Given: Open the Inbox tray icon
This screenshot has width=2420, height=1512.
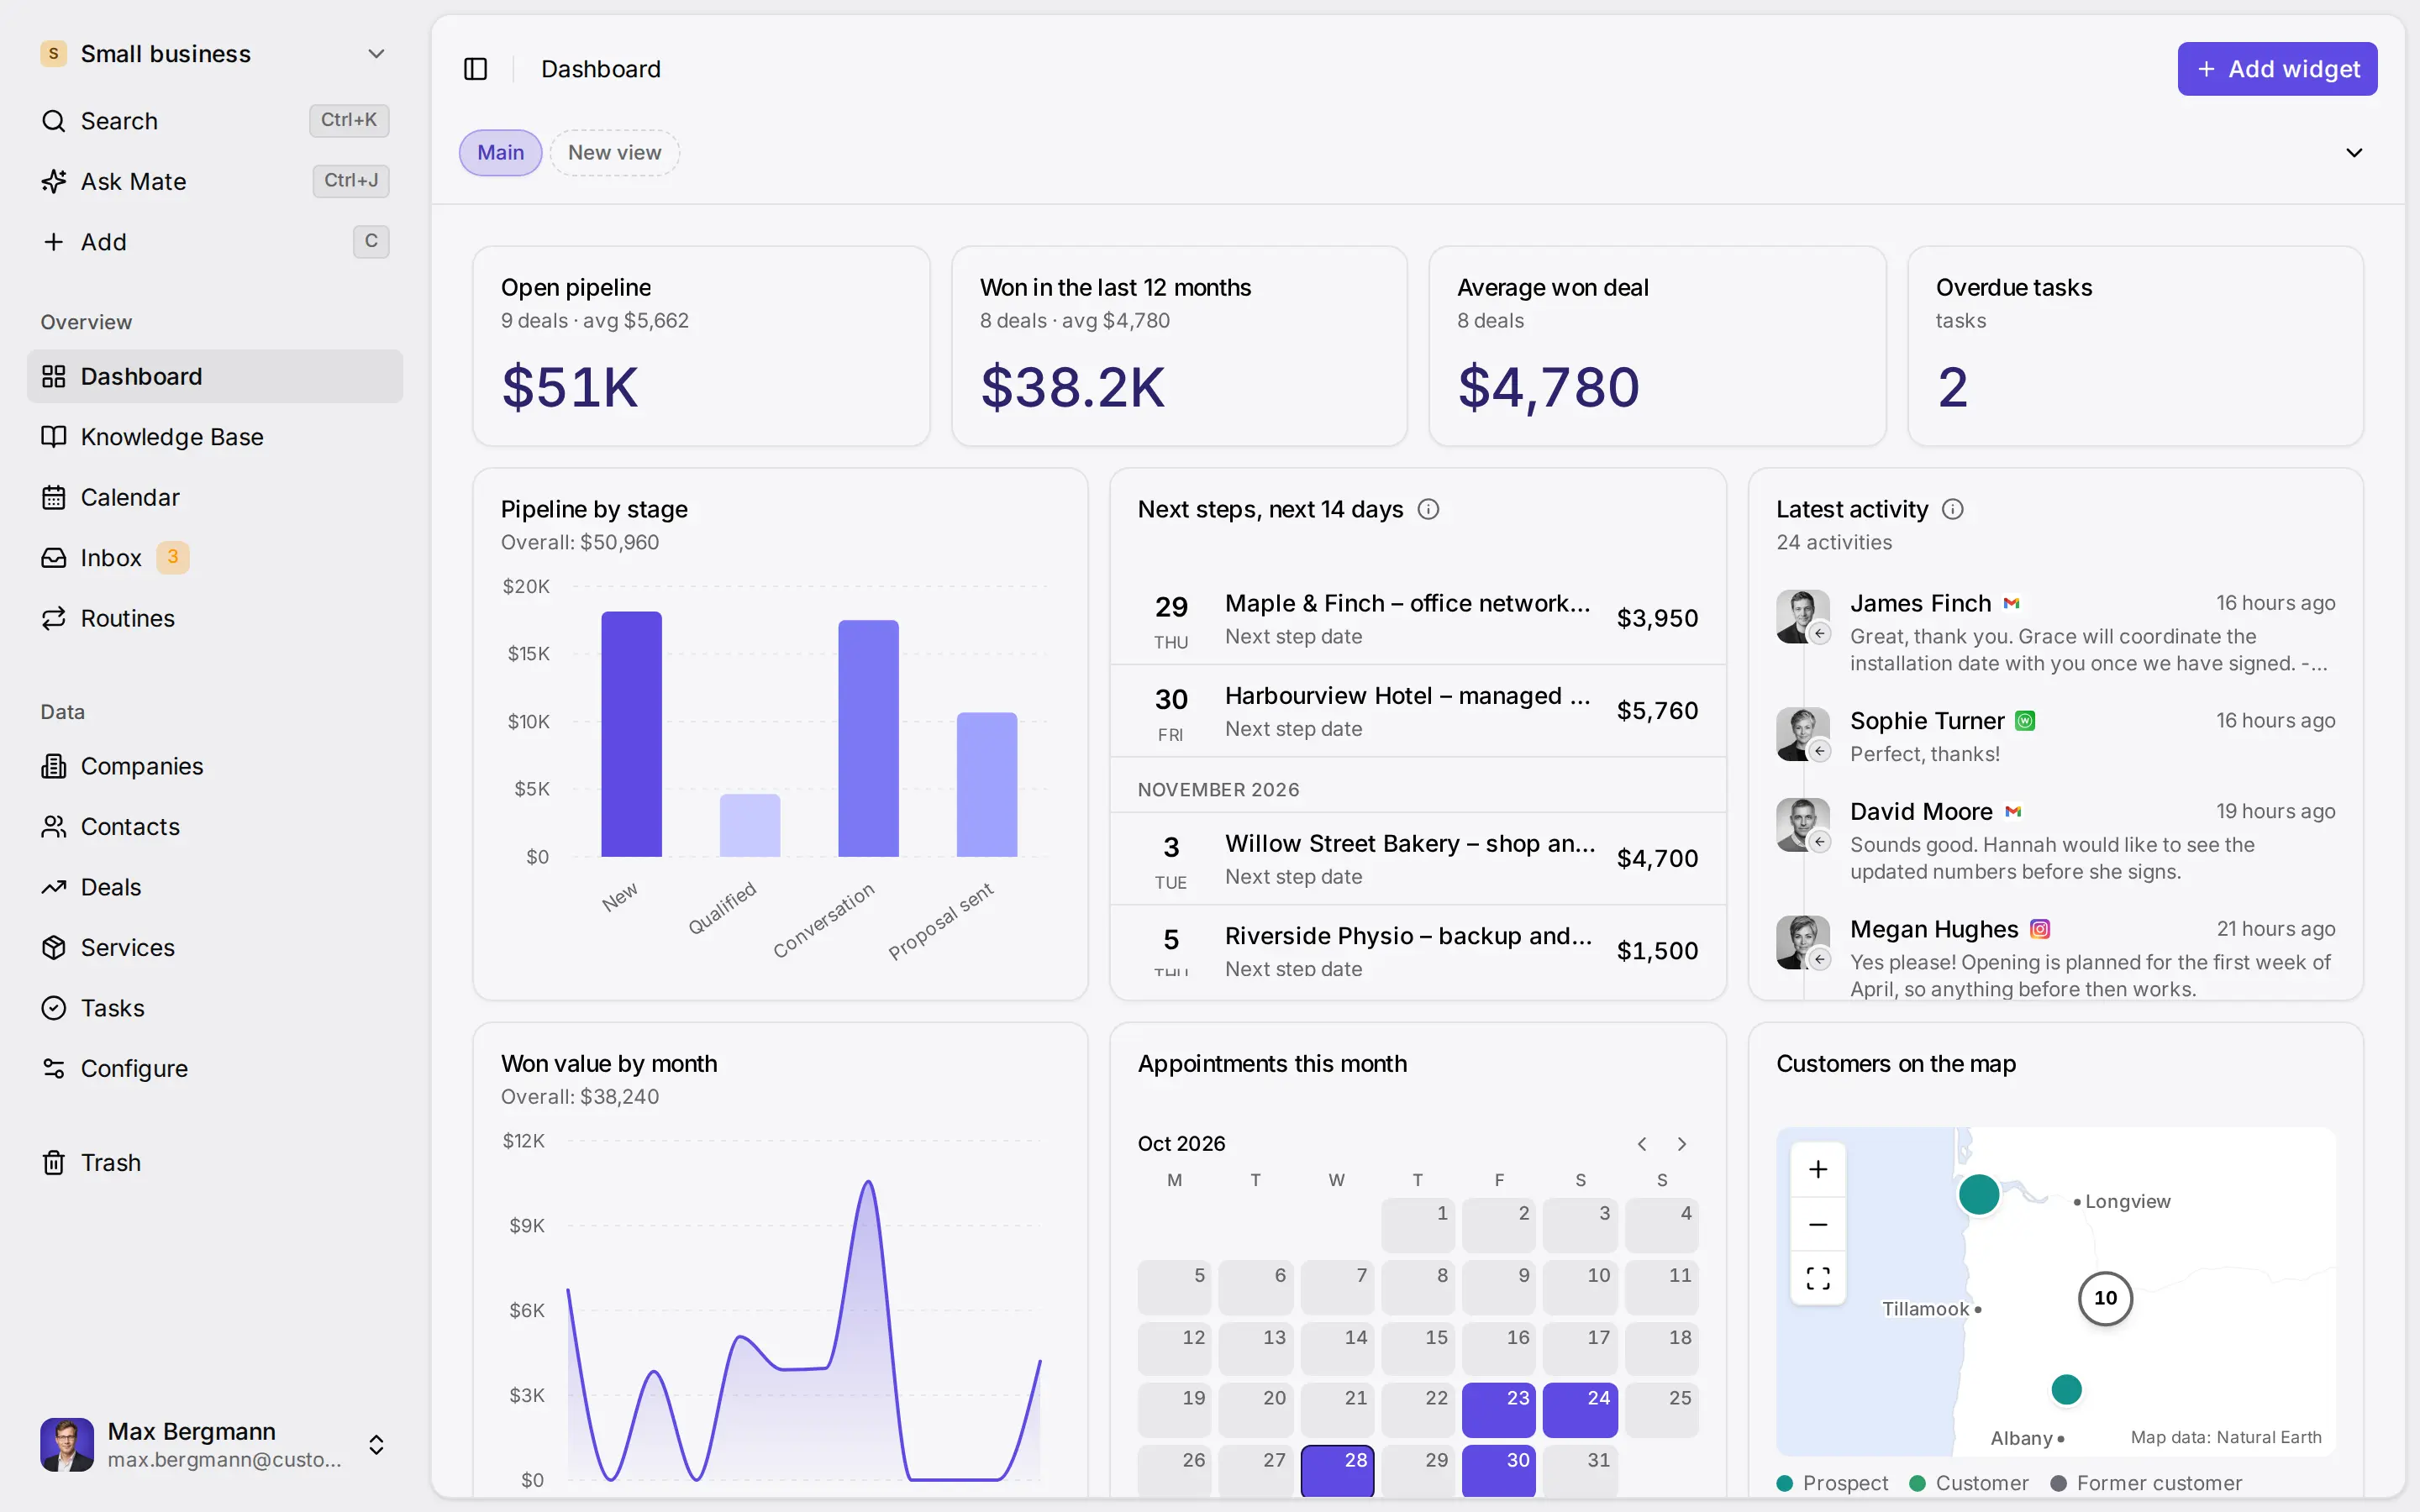Looking at the screenshot, I should click(53, 558).
